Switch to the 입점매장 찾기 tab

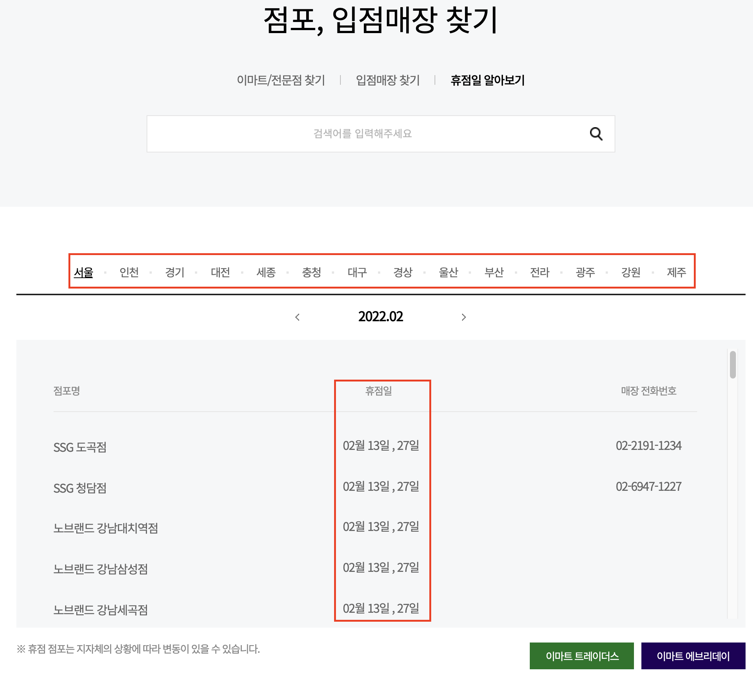point(388,80)
